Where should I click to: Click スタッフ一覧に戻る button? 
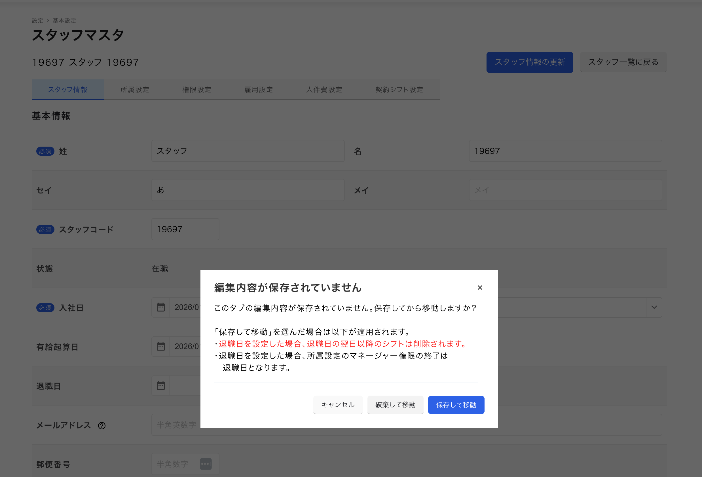click(x=623, y=62)
